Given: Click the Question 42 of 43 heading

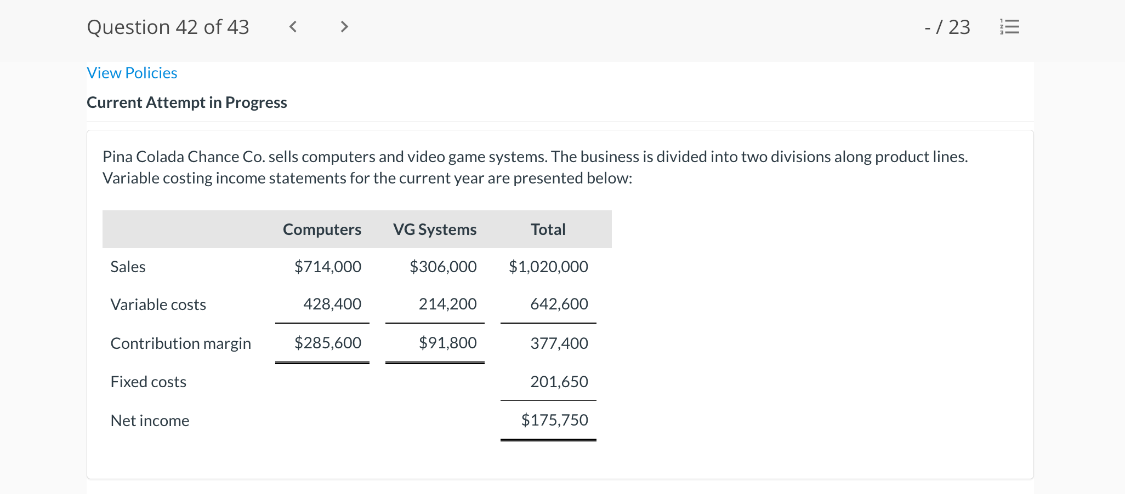Looking at the screenshot, I should point(168,27).
